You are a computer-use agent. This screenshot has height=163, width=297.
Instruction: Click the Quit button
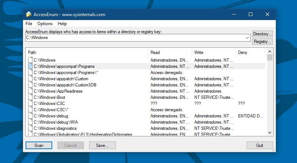[260, 145]
